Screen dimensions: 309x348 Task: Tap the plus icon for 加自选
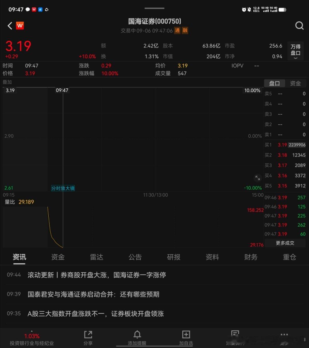pos(186,334)
